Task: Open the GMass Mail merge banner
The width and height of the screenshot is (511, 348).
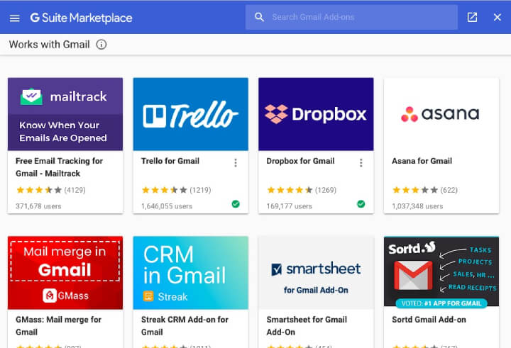Action: (x=65, y=273)
